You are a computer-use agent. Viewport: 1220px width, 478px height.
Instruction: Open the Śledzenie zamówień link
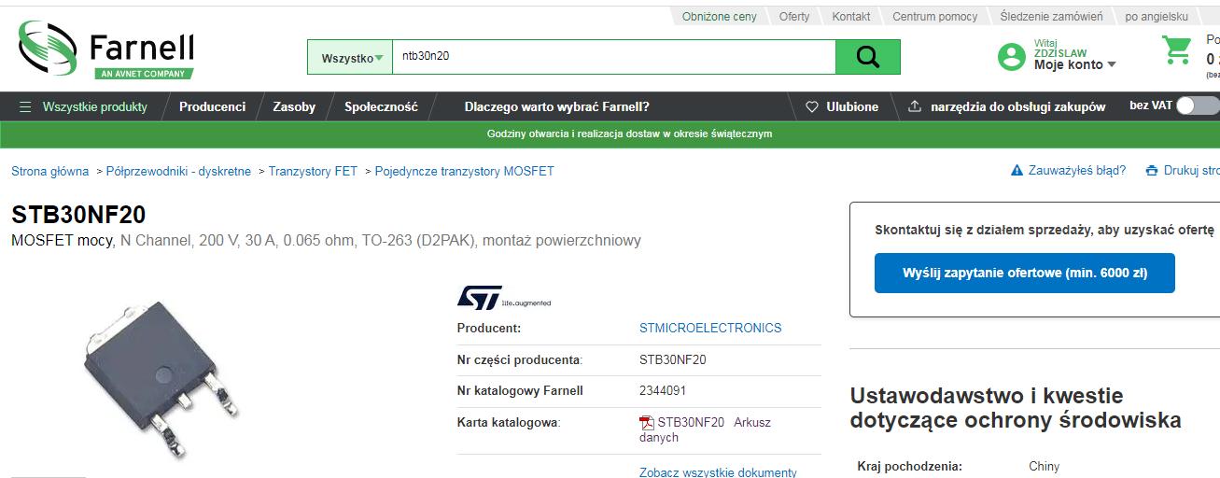[1051, 17]
